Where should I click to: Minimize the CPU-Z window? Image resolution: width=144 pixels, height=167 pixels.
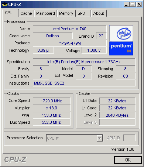pos(126,4)
